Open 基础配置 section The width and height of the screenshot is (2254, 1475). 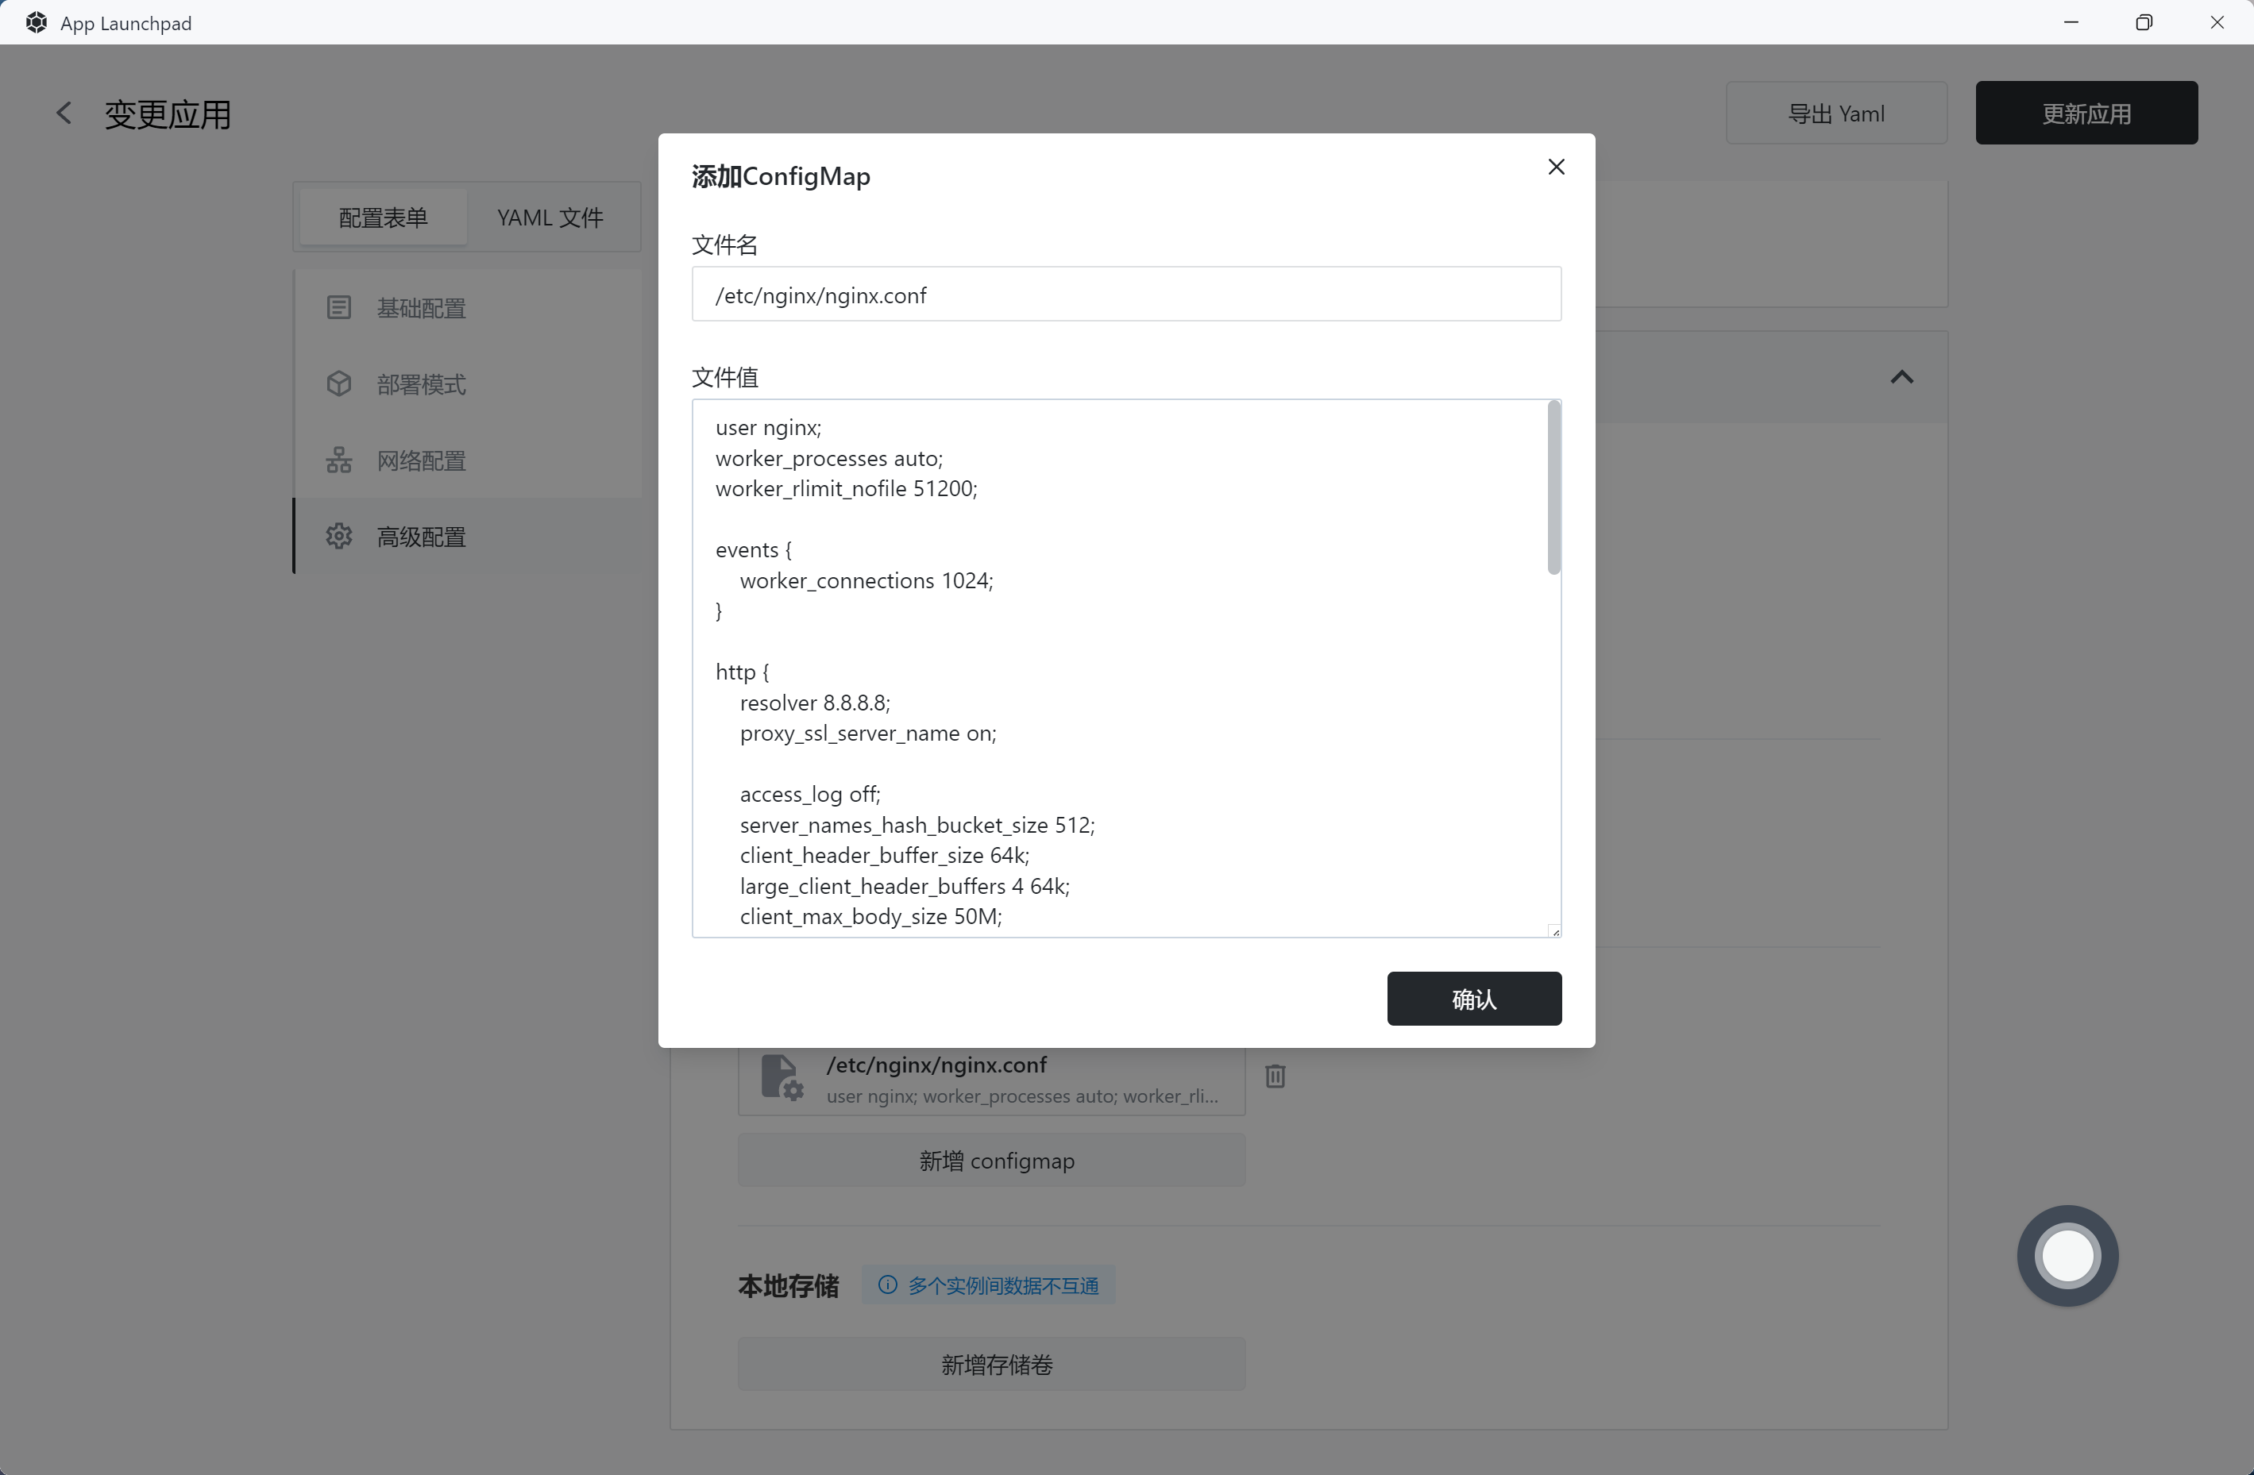click(468, 308)
